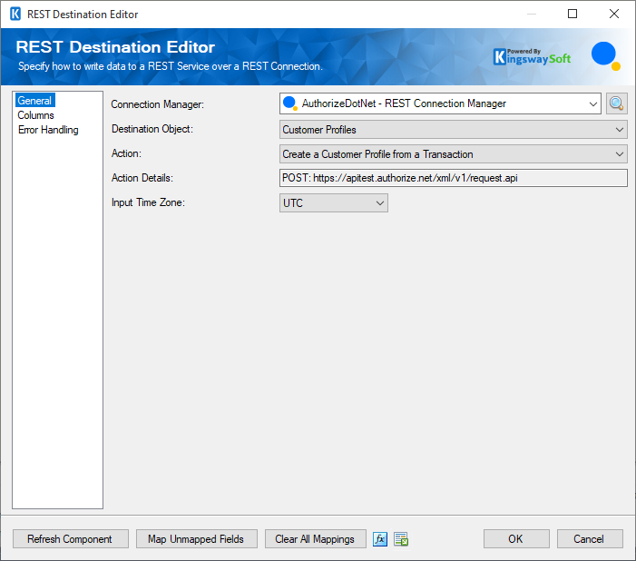Viewport: 636px width, 561px height.
Task: Switch to the Columns page
Action: [x=35, y=115]
